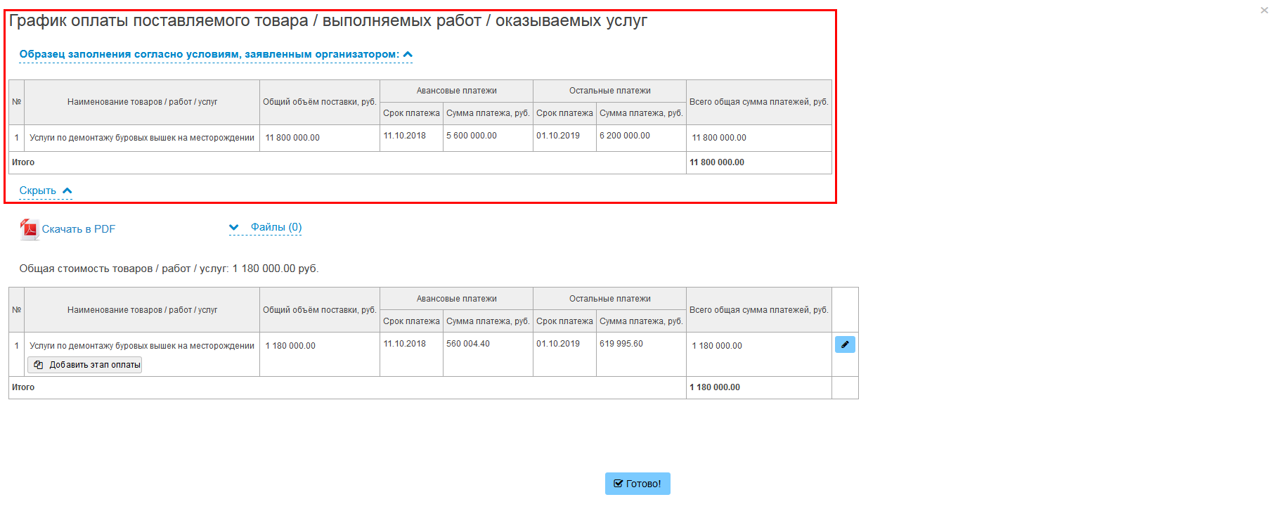Click service name in sample table row 1
Screen dimensions: 1275x516
[142, 138]
